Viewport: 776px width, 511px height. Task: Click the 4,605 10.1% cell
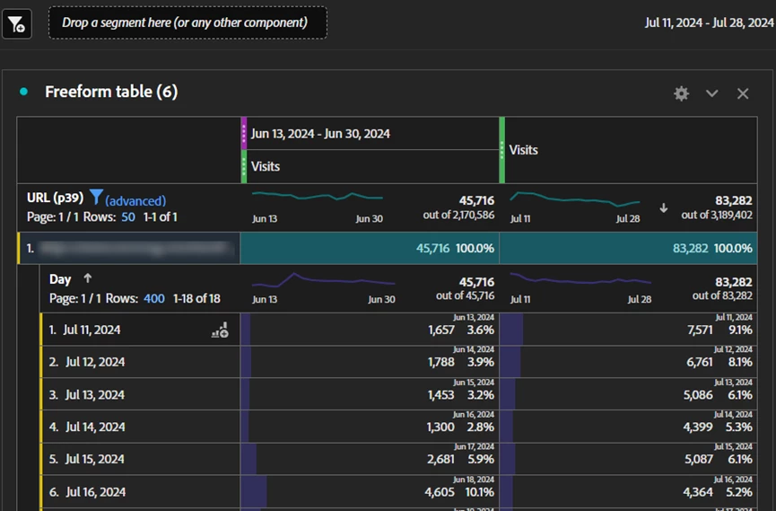click(x=370, y=491)
